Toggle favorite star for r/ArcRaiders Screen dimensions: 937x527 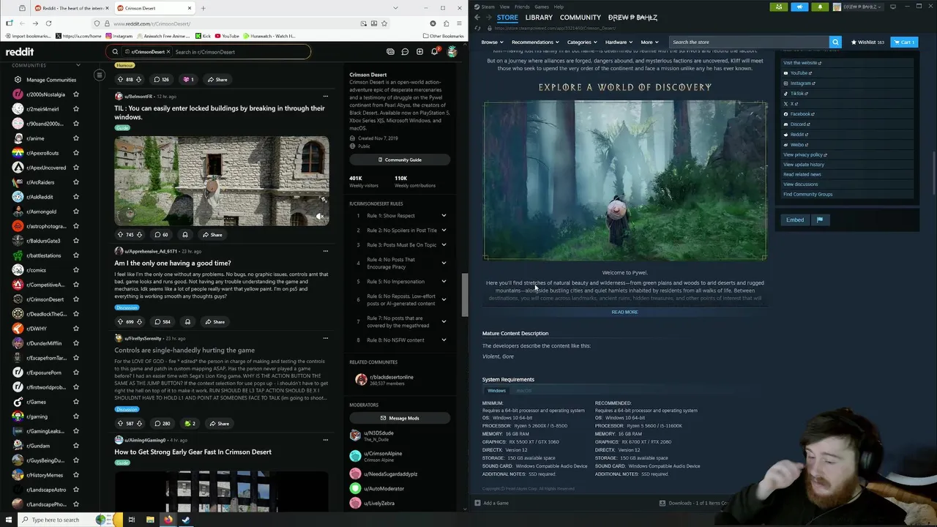coord(75,182)
